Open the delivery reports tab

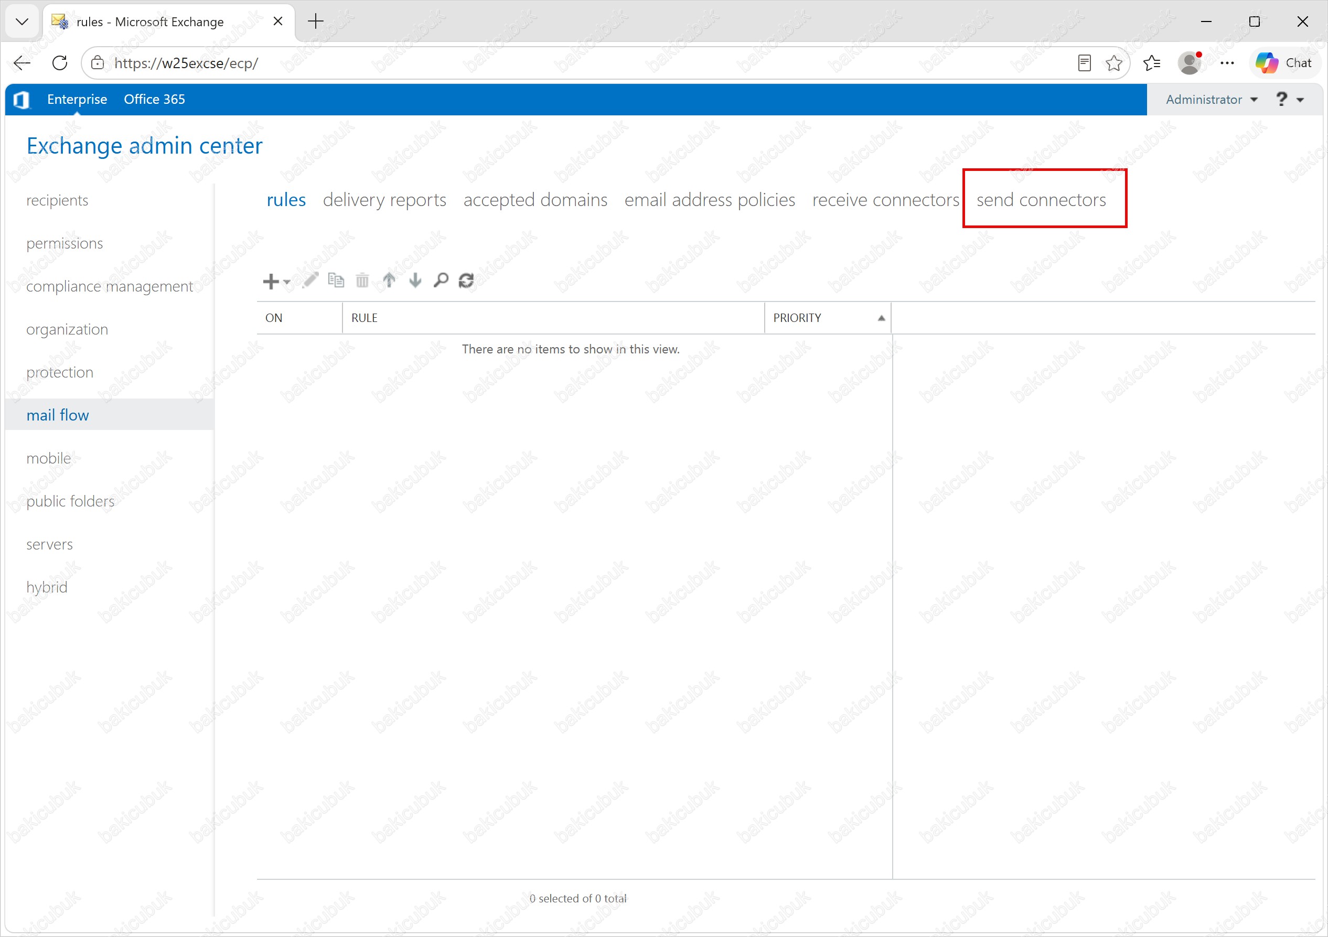pos(384,200)
